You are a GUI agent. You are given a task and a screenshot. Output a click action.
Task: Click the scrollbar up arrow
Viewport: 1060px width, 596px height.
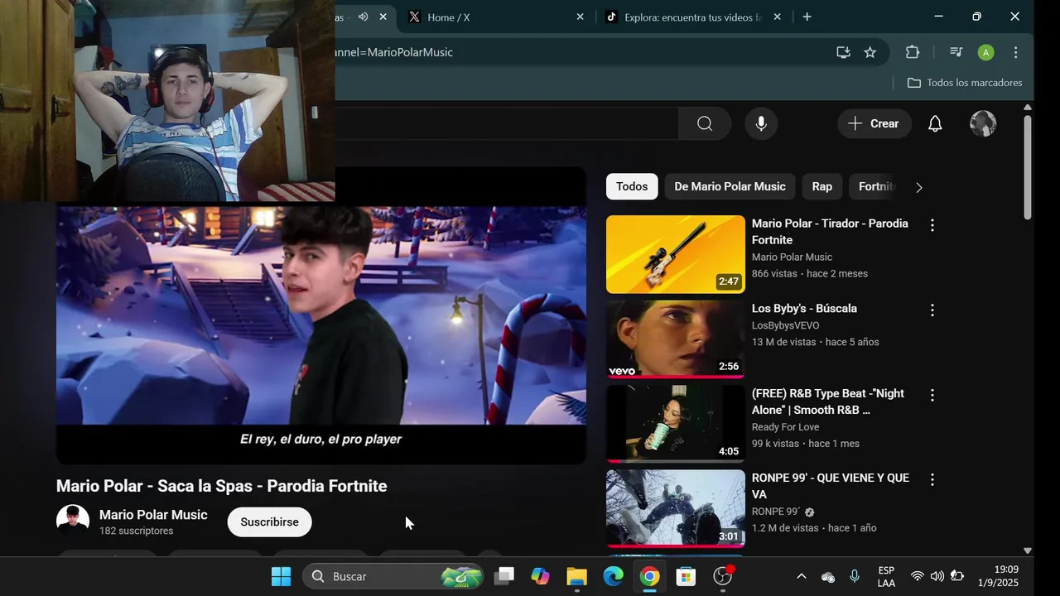click(1028, 108)
